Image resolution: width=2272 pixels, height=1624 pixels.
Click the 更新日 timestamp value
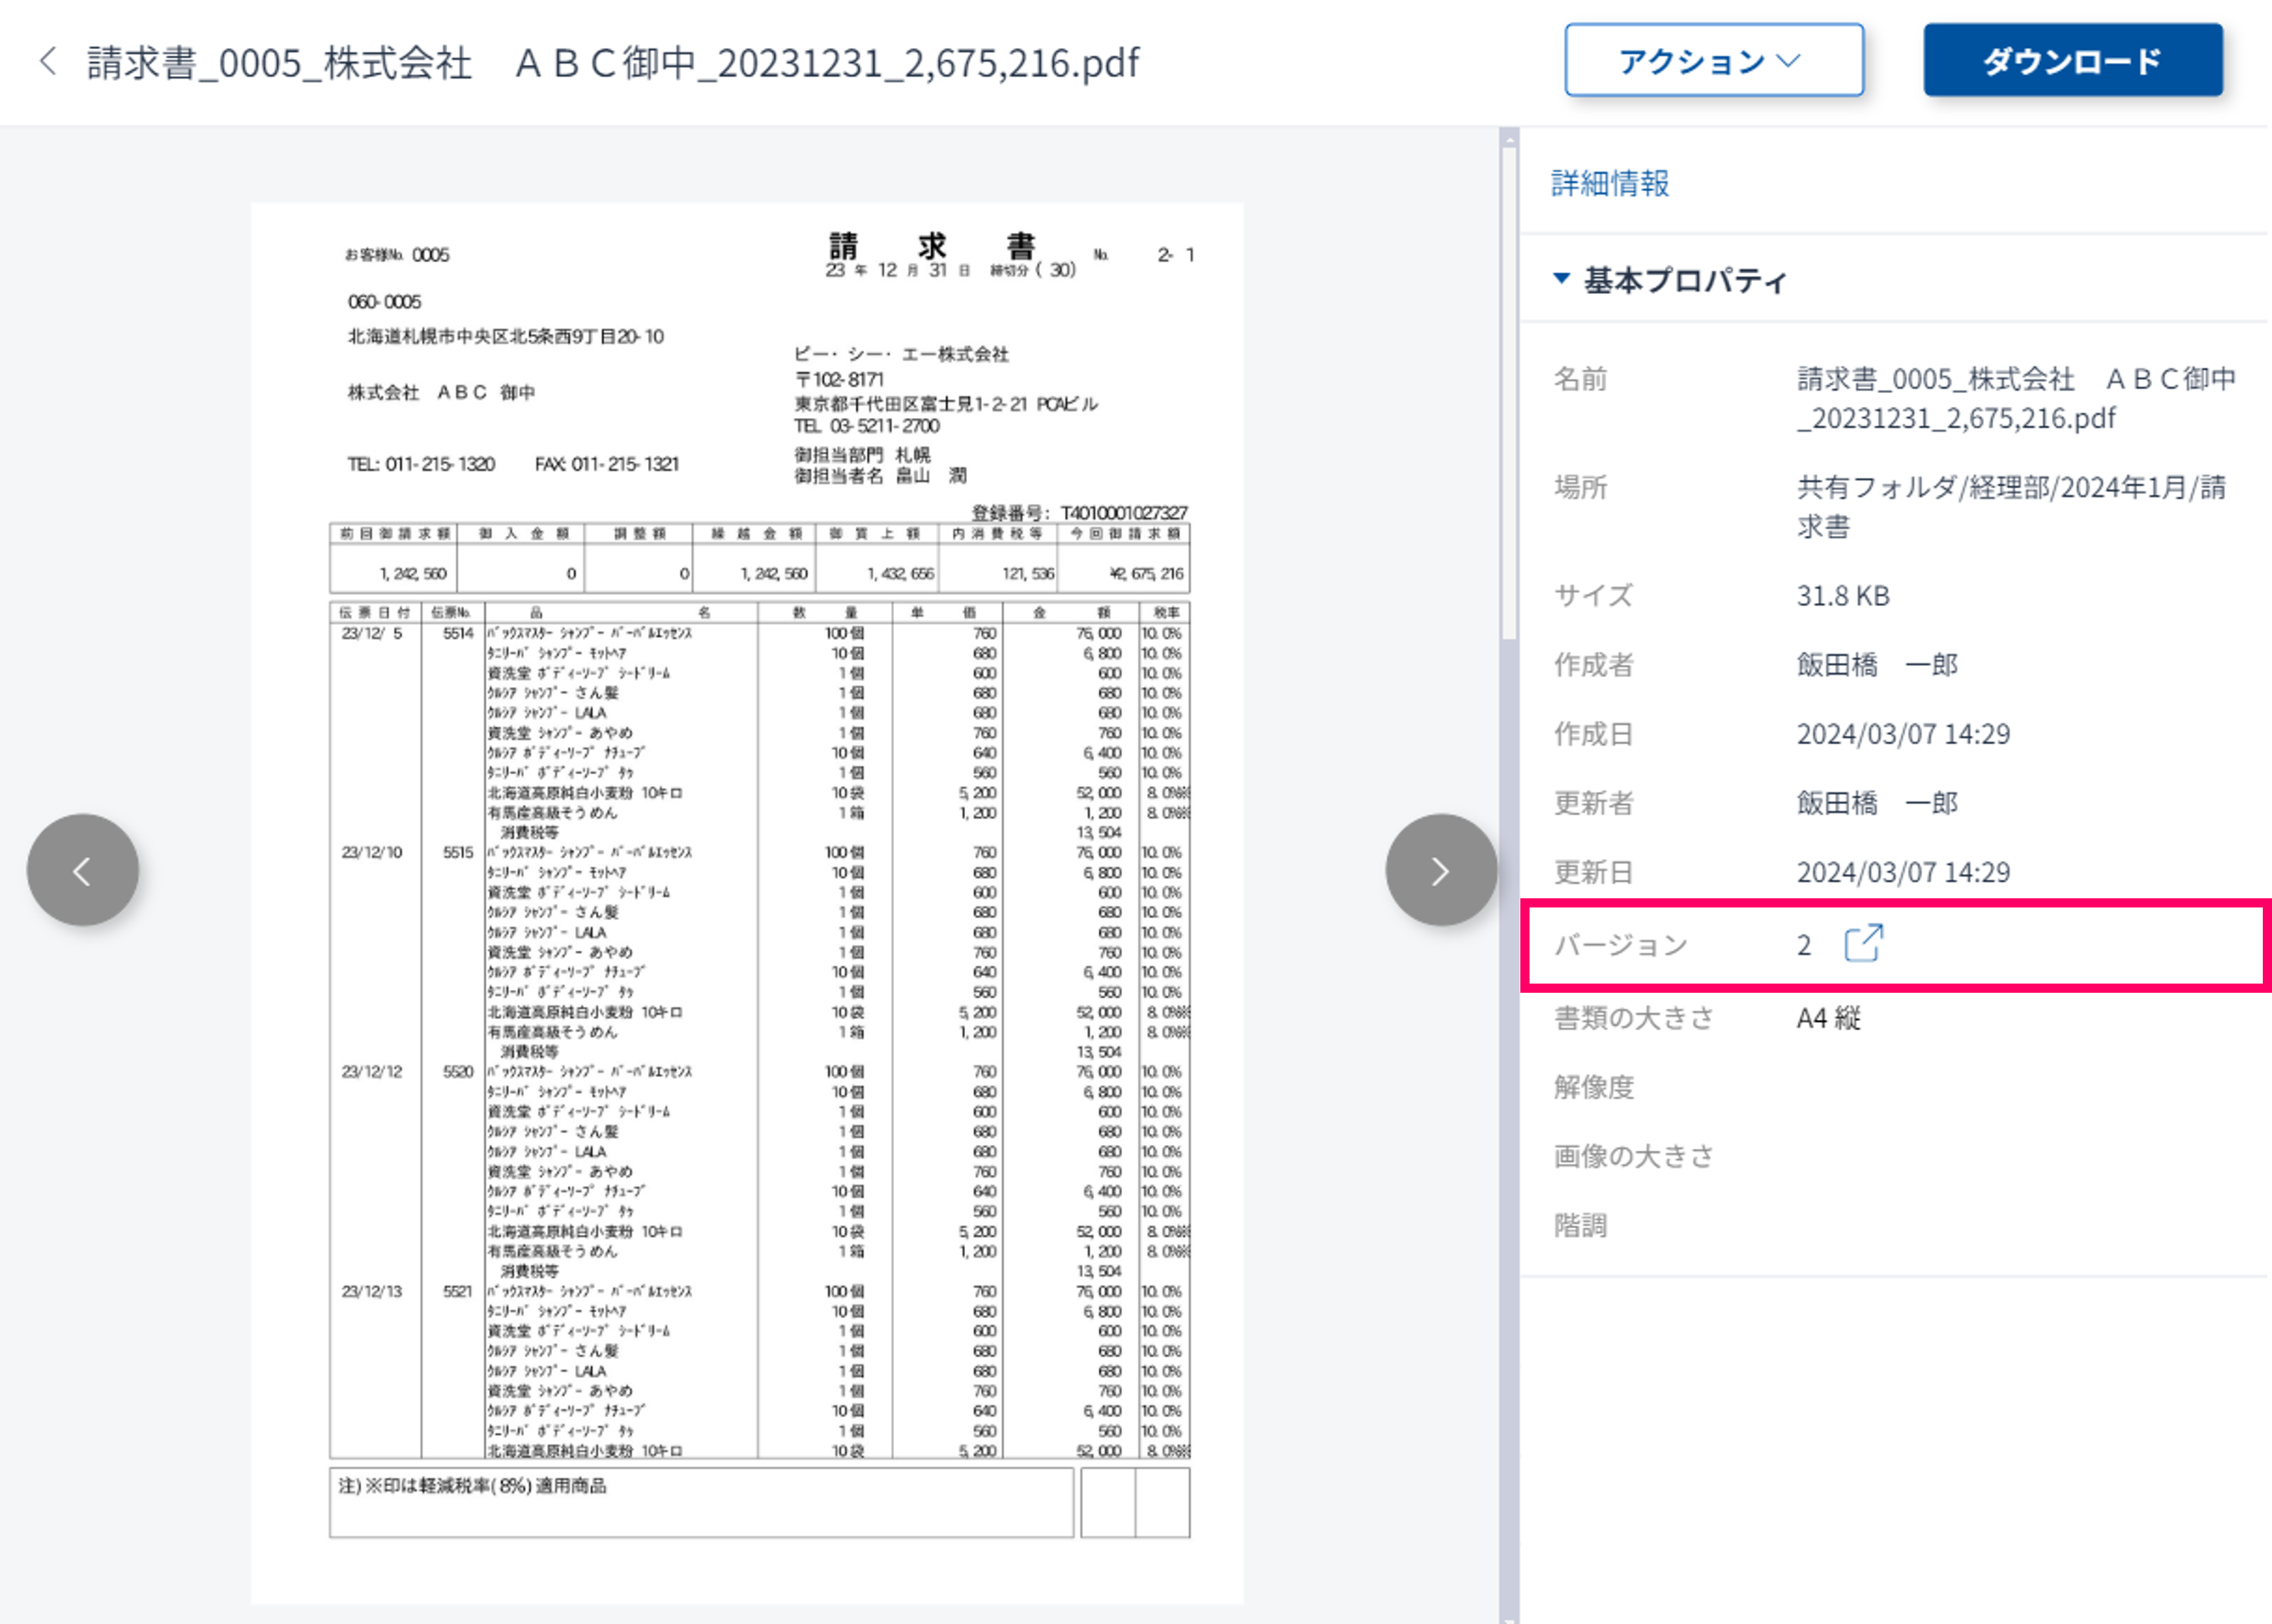(x=1903, y=872)
